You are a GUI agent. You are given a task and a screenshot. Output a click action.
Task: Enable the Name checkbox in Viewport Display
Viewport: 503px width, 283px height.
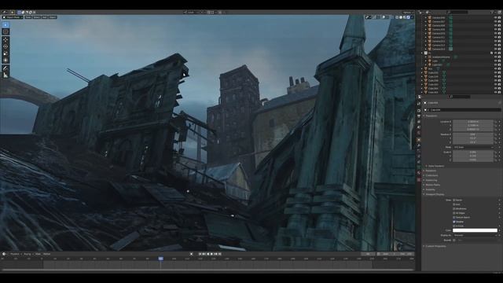454,200
